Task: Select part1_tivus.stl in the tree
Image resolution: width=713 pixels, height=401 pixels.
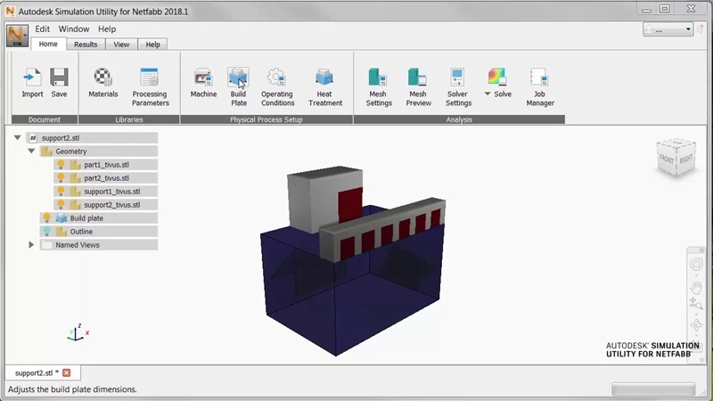Action: pos(106,165)
